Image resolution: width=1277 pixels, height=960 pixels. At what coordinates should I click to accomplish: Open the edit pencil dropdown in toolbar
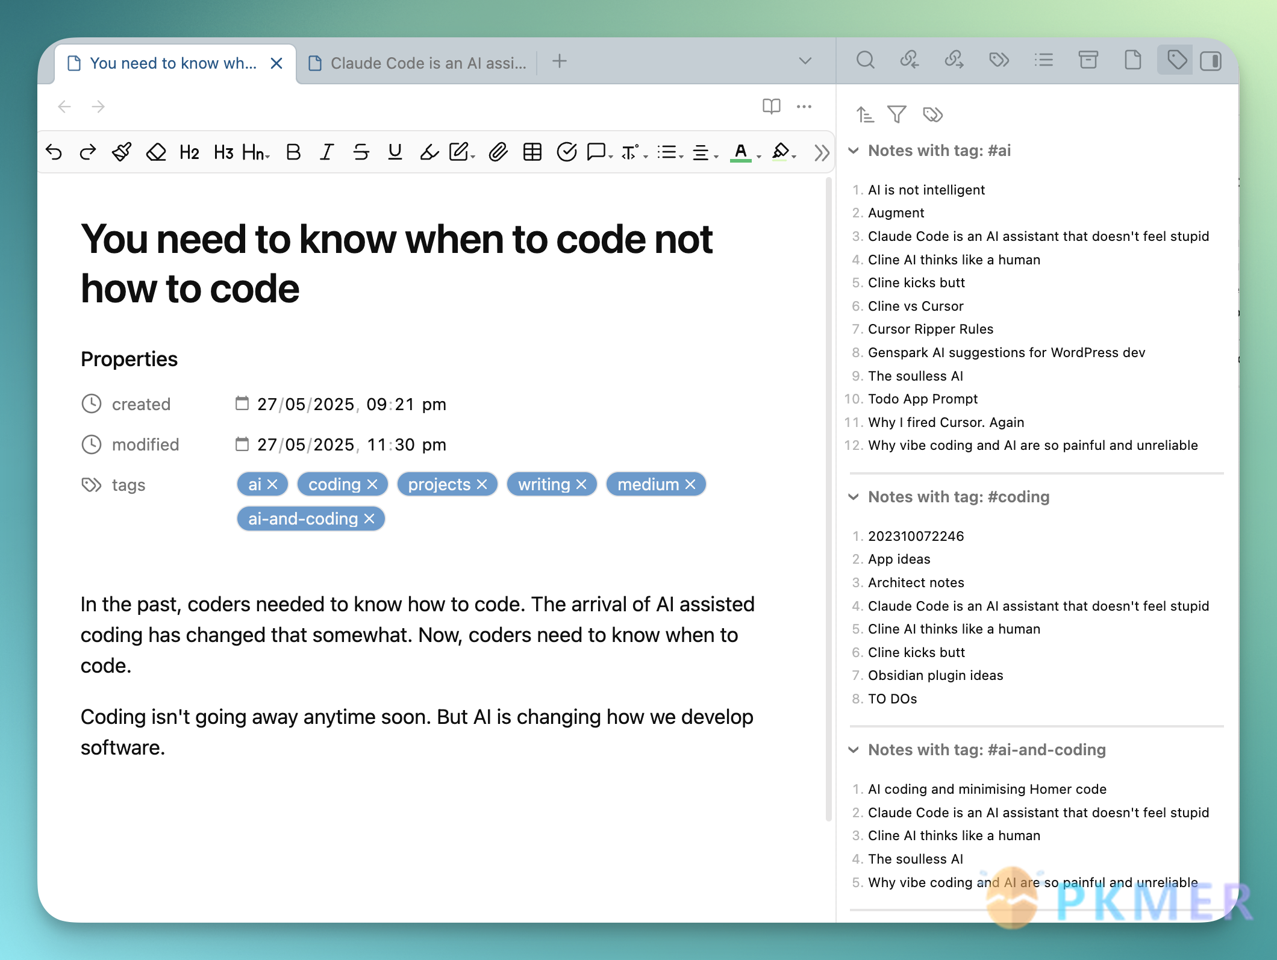[x=463, y=152]
